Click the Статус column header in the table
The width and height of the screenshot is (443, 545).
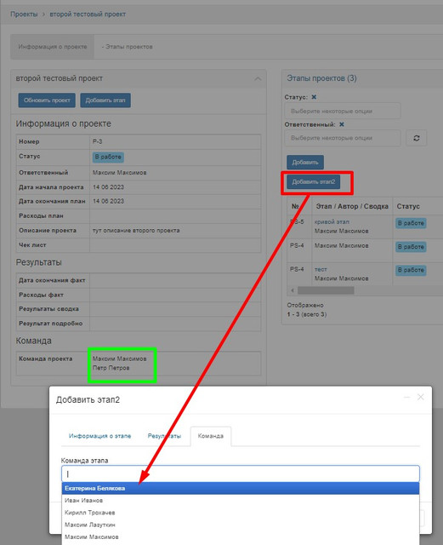[x=408, y=206]
